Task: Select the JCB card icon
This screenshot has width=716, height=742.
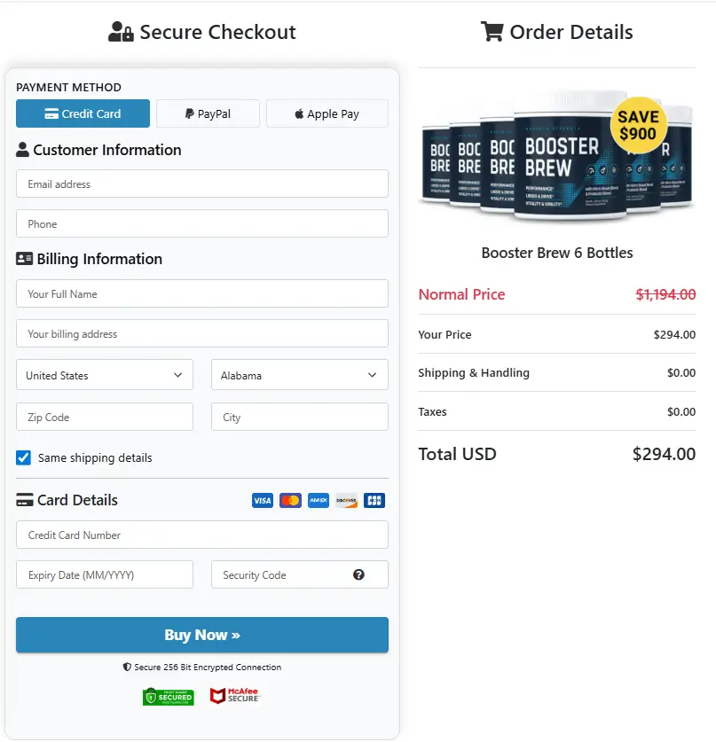Action: coord(374,500)
